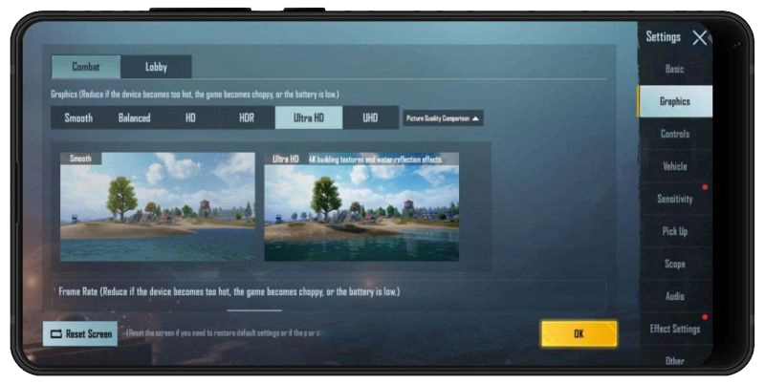The height and width of the screenshot is (384, 765).
Task: Open the Controls settings category
Action: [675, 134]
